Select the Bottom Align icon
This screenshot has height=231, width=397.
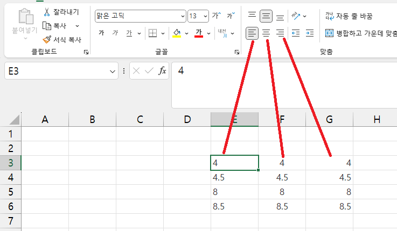tap(280, 17)
